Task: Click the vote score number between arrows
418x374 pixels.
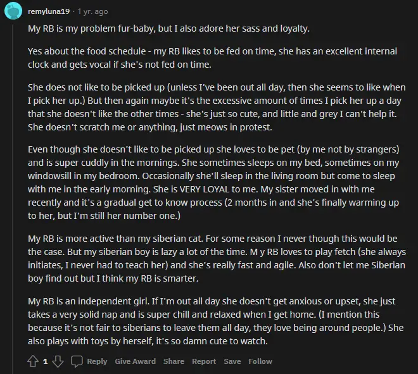Action: point(46,361)
